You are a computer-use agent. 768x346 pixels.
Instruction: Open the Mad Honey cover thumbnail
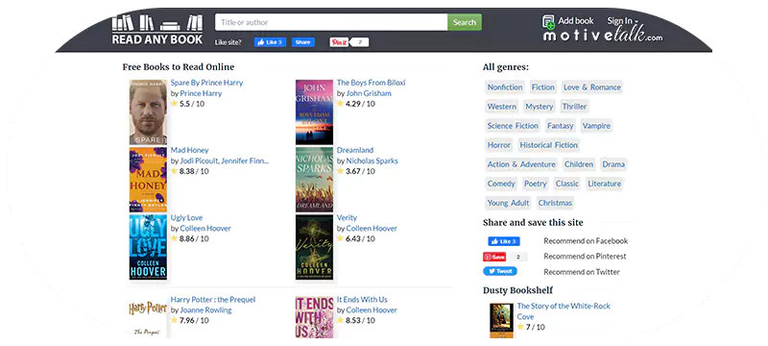pos(148,180)
